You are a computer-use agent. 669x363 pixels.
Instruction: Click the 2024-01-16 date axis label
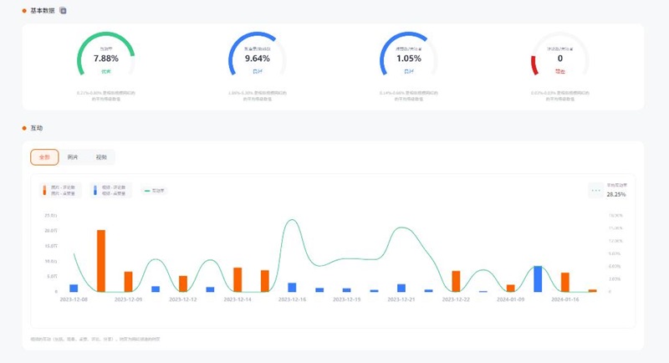565,299
